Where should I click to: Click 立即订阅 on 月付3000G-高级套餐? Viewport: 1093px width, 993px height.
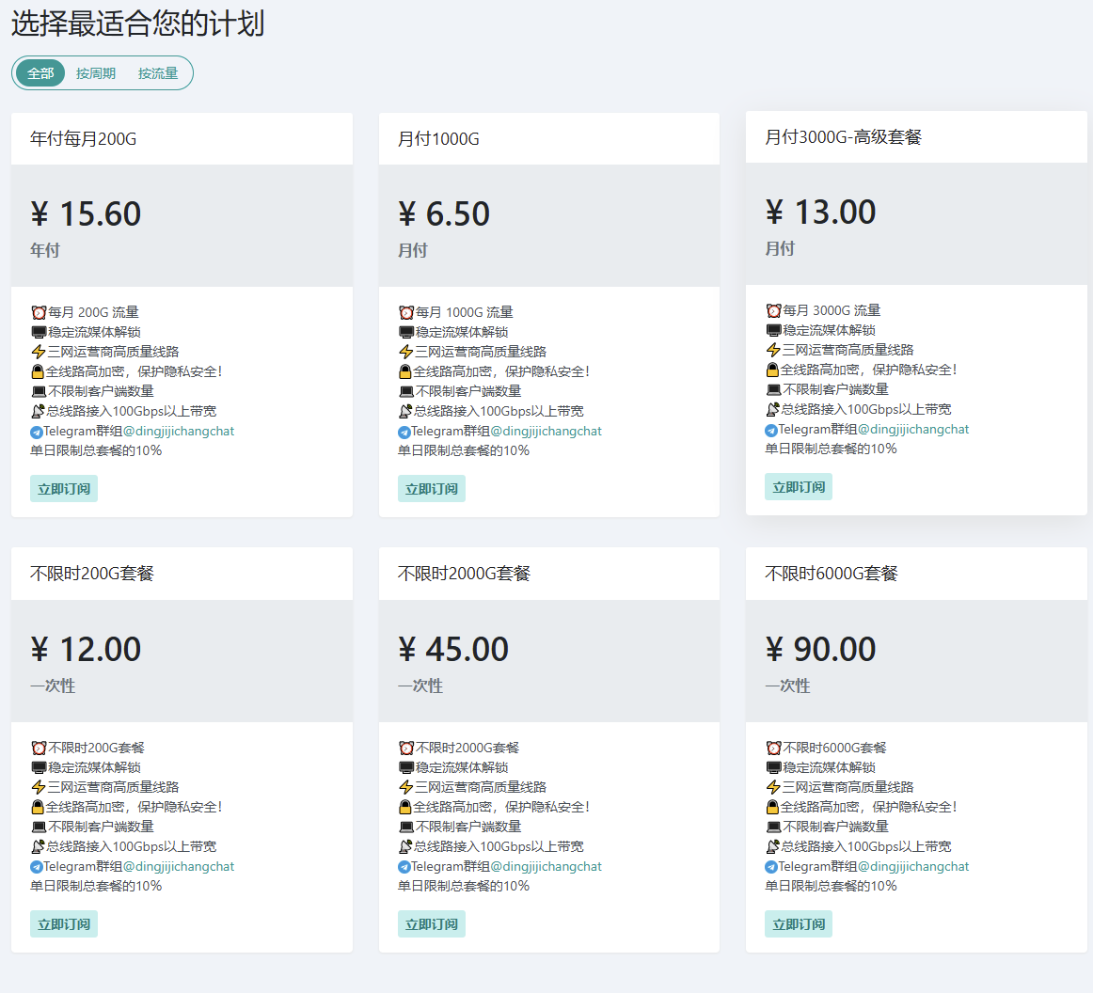click(x=799, y=486)
